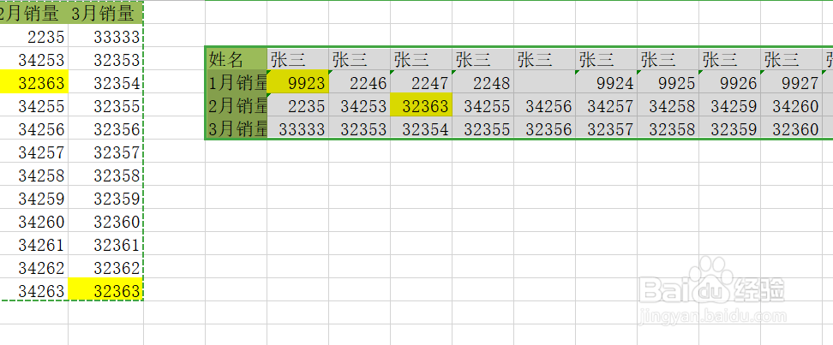Click 34259 in vertical 2月销量 column

[x=34, y=198]
